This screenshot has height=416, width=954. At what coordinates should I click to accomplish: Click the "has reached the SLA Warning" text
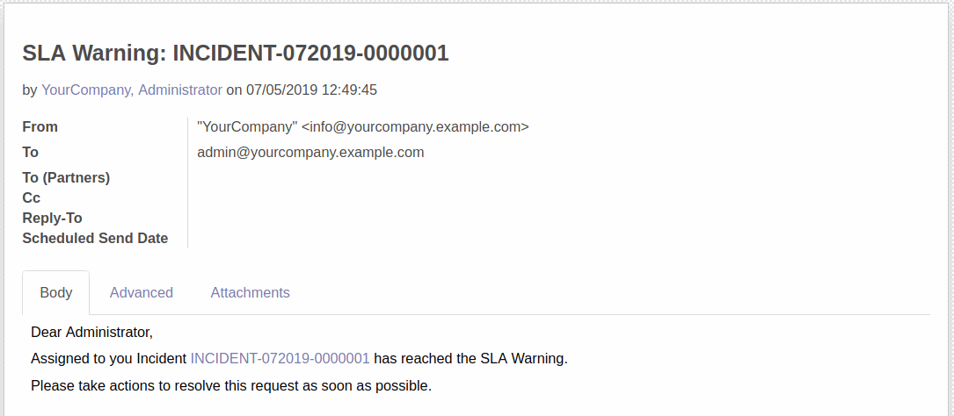pyautogui.click(x=470, y=358)
